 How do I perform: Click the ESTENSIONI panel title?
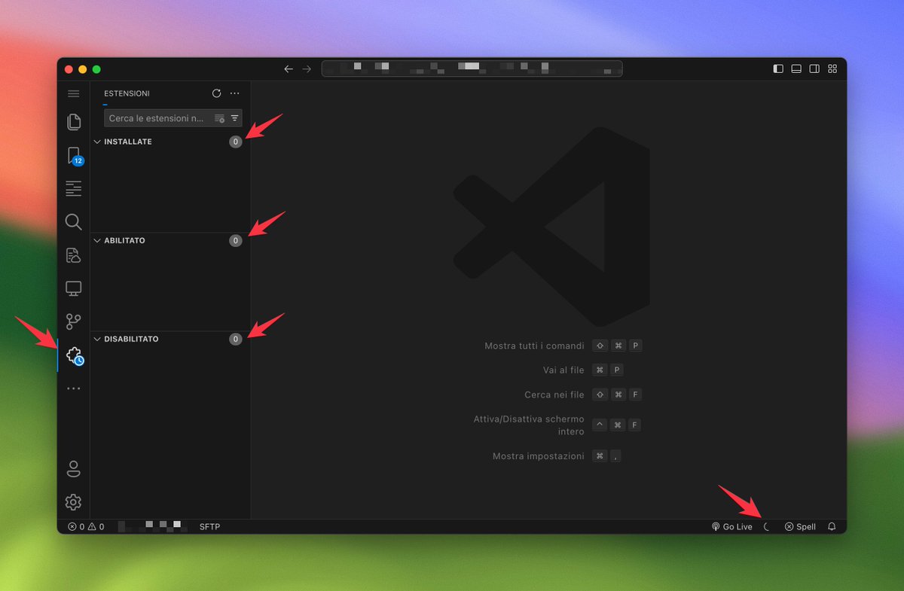tap(127, 93)
